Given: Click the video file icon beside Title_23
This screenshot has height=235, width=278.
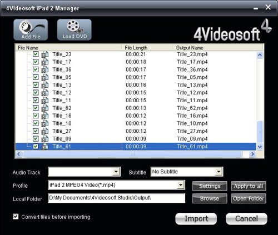Looking at the screenshot, I should [x=44, y=54].
